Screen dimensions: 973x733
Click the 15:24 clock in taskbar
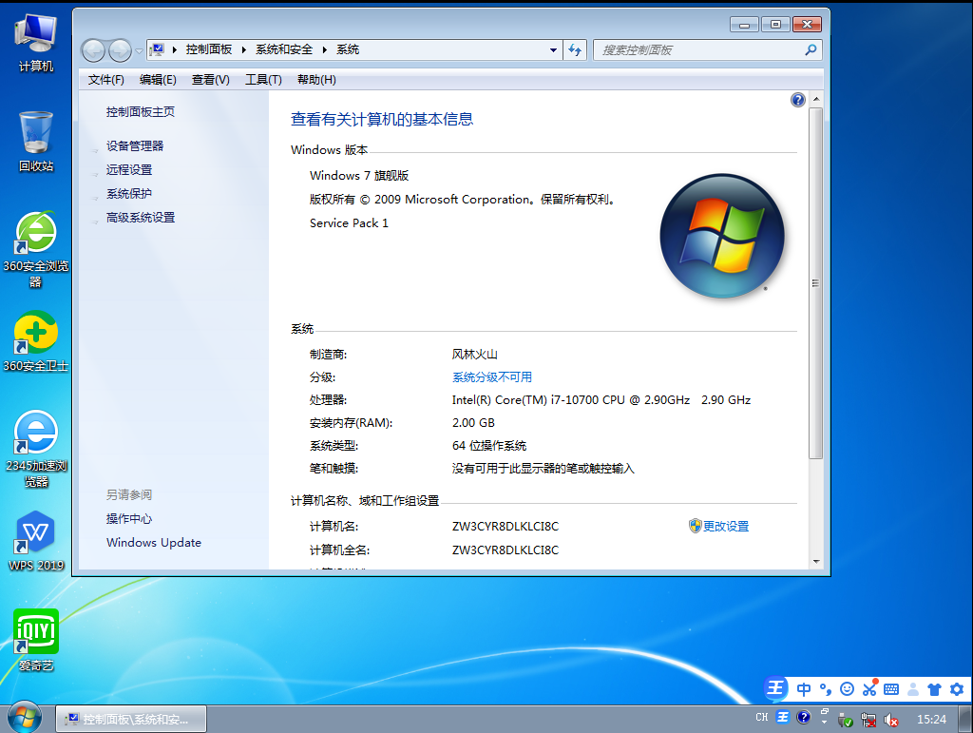pos(931,720)
